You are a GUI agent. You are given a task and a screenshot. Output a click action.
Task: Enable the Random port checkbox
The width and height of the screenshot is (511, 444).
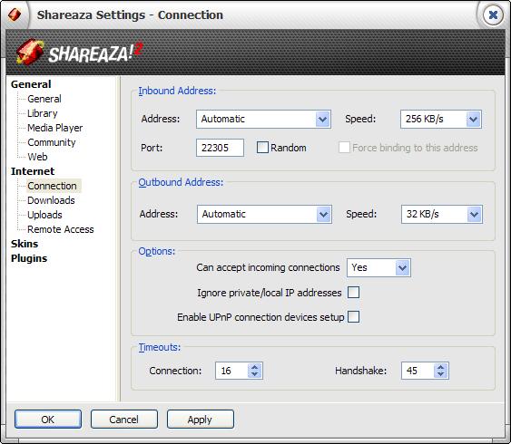point(262,148)
